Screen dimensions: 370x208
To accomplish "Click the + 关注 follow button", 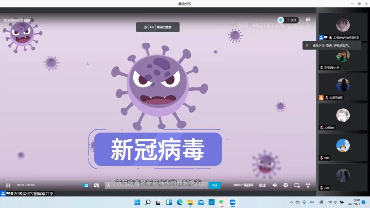I will click(292, 20).
